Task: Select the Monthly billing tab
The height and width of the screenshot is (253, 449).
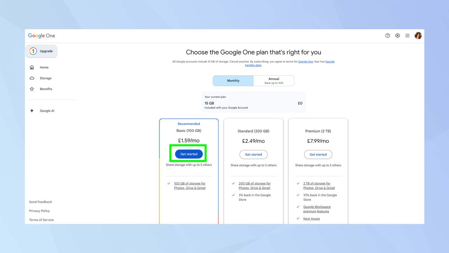Action: [233, 80]
